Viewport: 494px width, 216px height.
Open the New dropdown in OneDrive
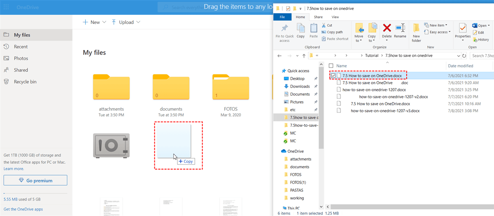point(94,22)
